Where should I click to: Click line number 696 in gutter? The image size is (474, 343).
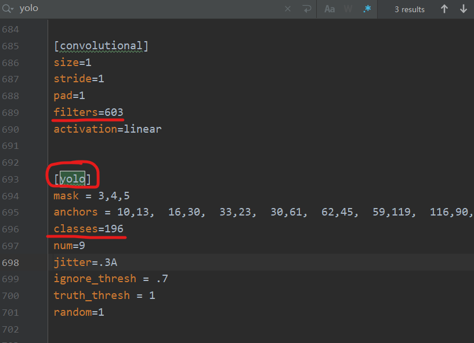pos(10,229)
